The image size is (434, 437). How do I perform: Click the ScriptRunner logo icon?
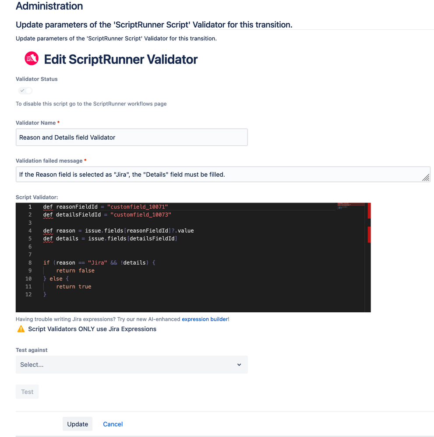tap(31, 59)
